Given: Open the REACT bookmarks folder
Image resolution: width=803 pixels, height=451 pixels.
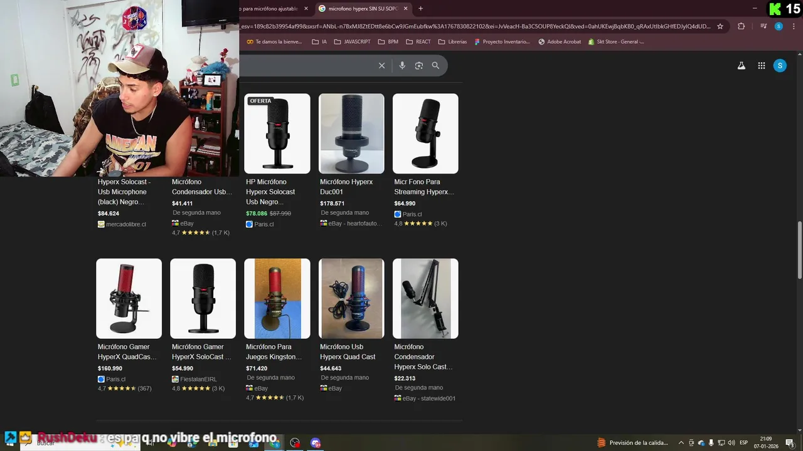Looking at the screenshot, I should point(418,42).
